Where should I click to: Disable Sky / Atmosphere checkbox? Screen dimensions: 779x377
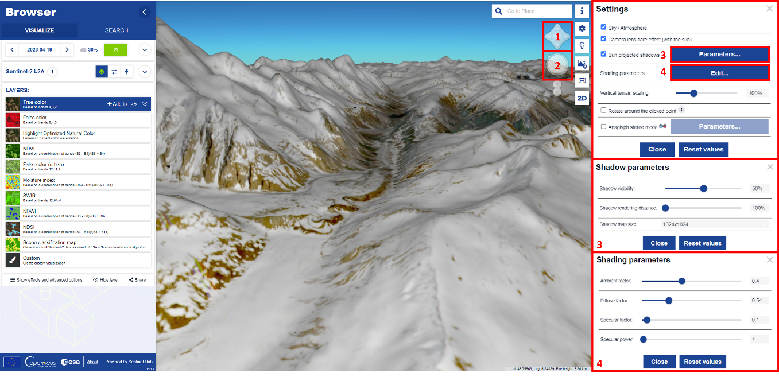[603, 28]
